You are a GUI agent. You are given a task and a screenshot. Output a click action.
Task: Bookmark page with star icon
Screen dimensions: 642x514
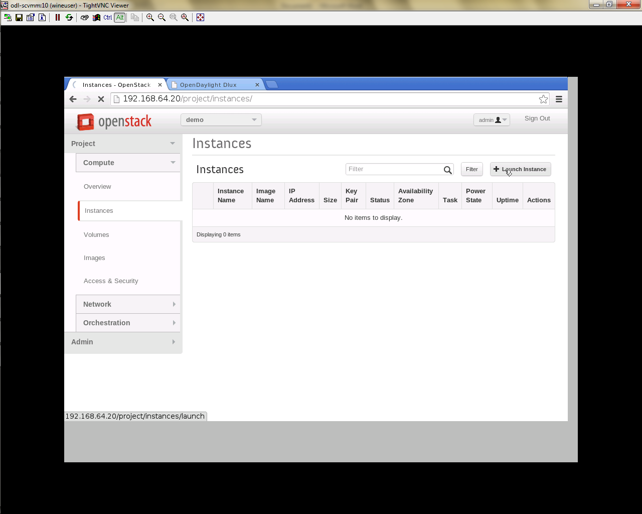[543, 99]
